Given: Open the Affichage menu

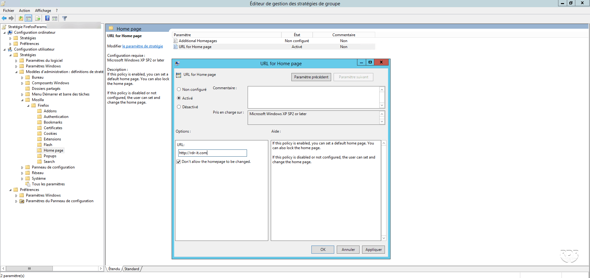Looking at the screenshot, I should pyautogui.click(x=43, y=11).
